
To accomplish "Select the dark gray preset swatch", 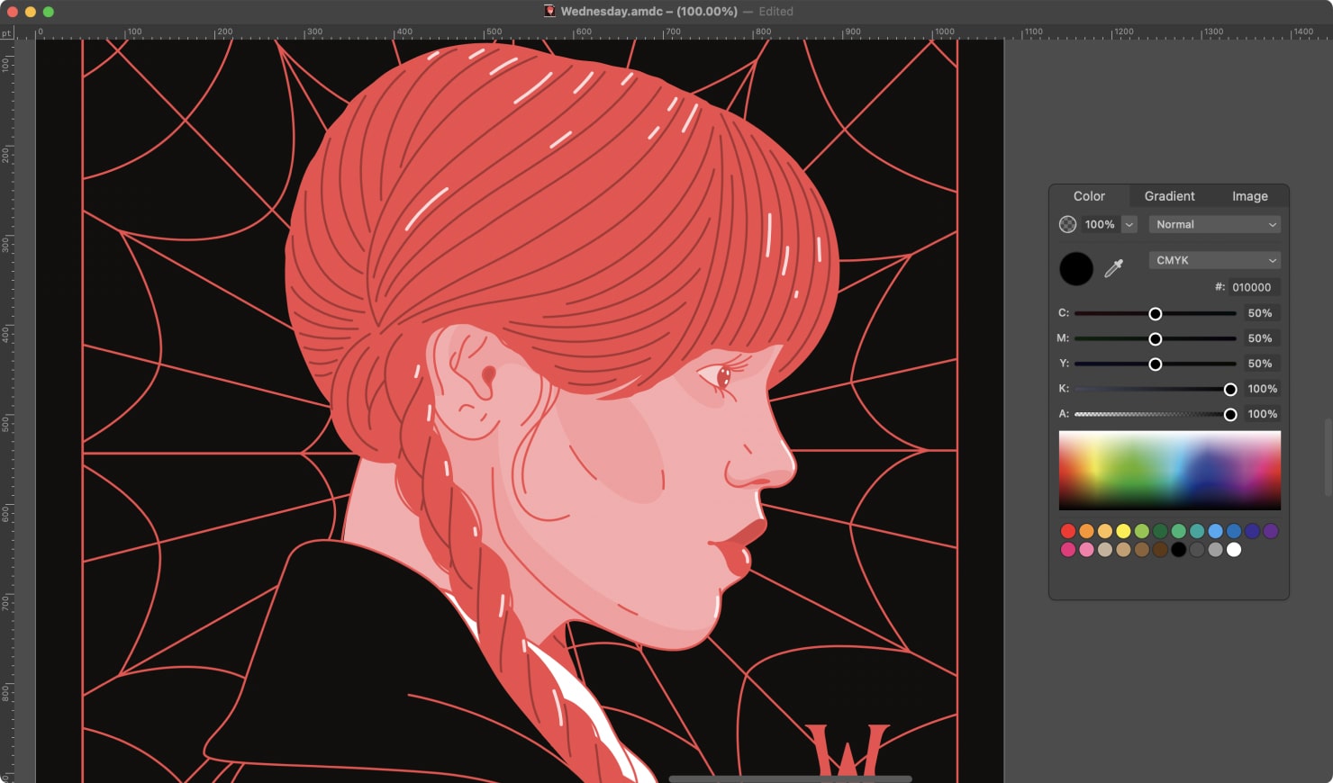I will [1197, 549].
